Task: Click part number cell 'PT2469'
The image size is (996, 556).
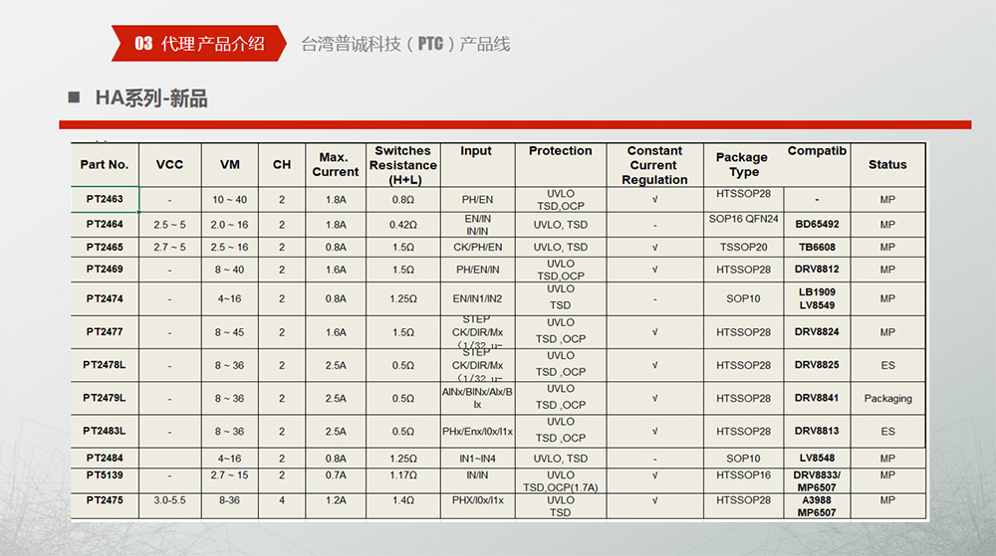Action: point(105,270)
